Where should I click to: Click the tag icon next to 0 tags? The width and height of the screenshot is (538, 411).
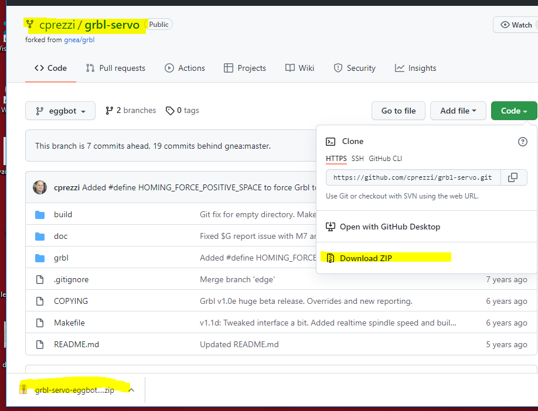(169, 110)
